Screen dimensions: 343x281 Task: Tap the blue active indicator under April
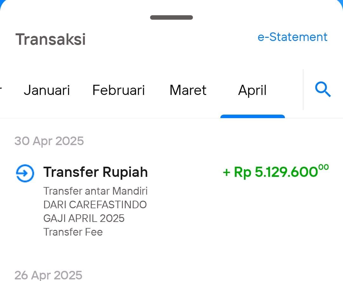point(253,116)
